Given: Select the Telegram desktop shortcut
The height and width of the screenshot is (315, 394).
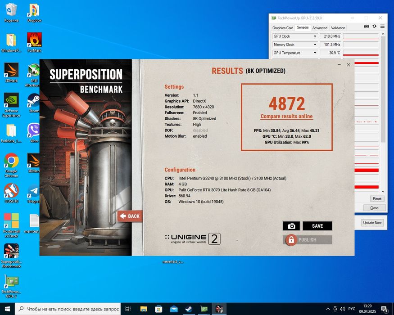Looking at the screenshot, I should 34,193.
